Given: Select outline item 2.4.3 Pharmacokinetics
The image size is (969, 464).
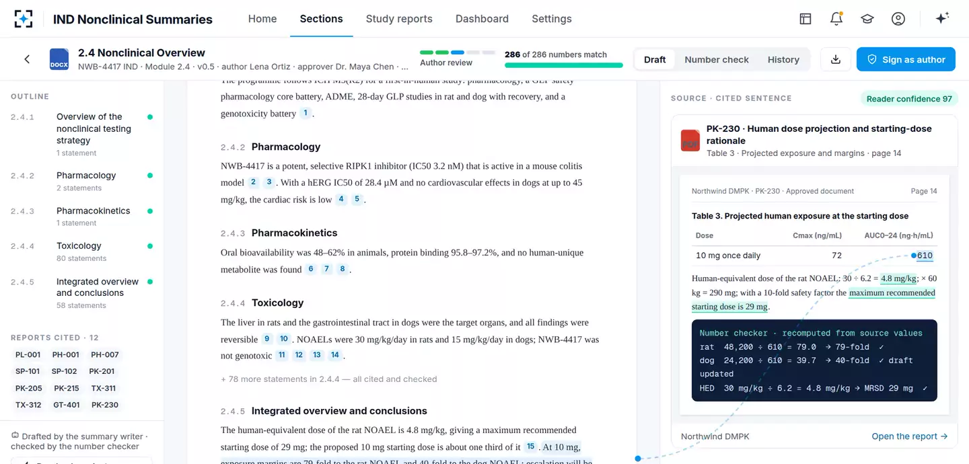Looking at the screenshot, I should tap(81, 216).
